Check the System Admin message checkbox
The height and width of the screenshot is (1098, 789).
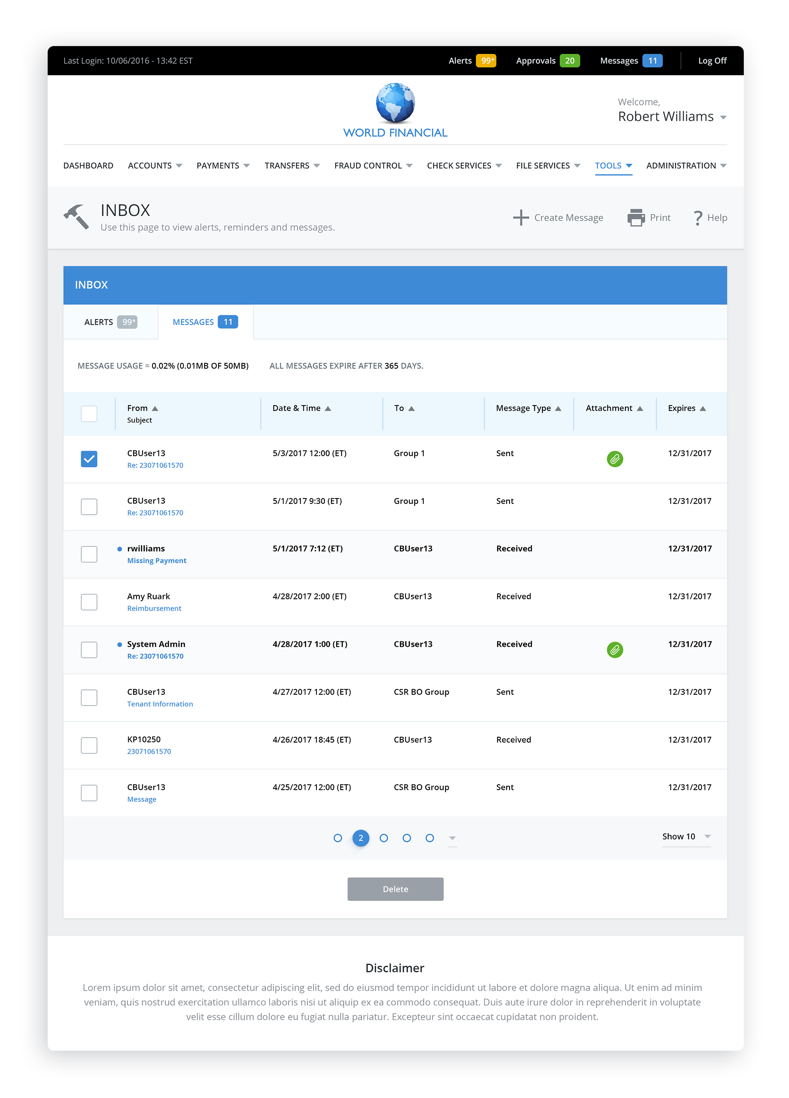[89, 649]
